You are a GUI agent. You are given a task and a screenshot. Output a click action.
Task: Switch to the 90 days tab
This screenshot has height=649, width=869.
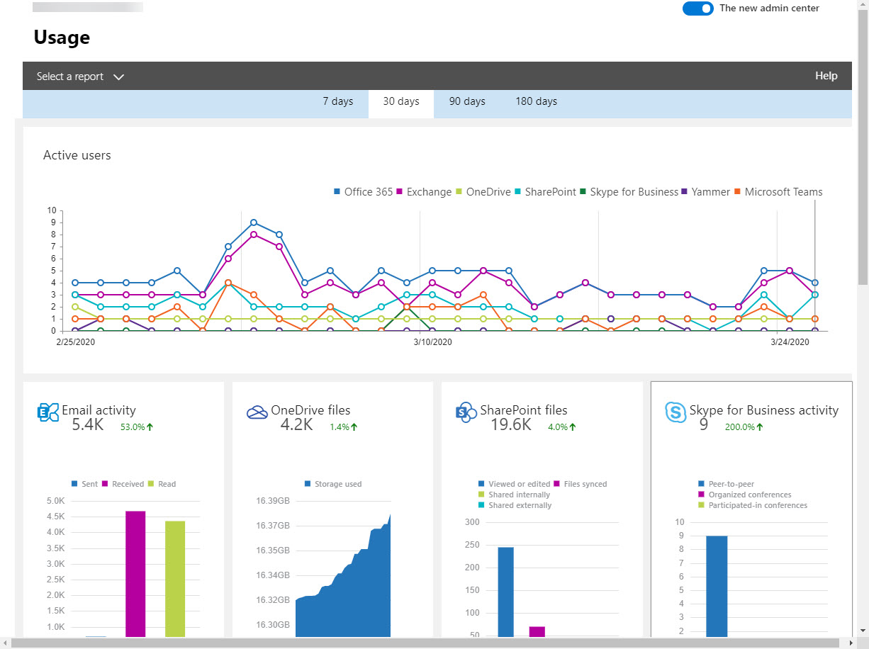[467, 101]
